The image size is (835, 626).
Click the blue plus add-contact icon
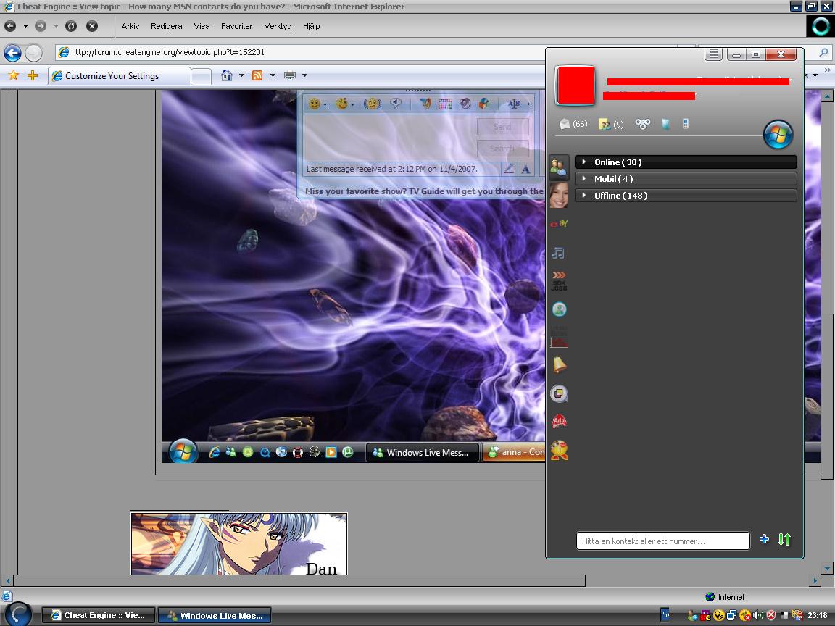point(764,539)
